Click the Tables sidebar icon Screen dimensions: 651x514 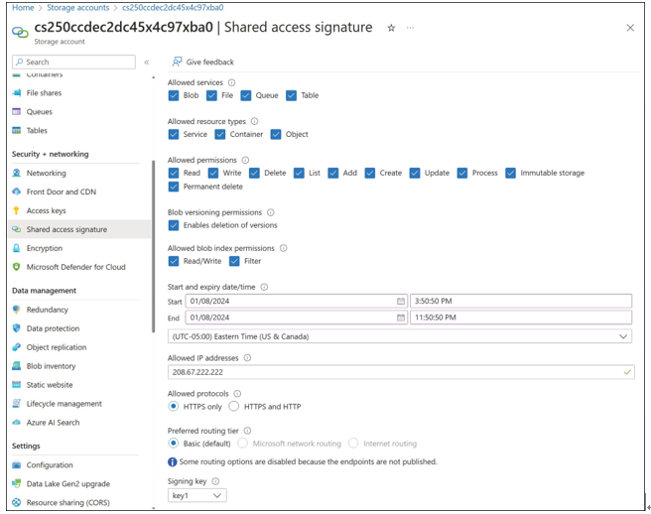pyautogui.click(x=17, y=130)
